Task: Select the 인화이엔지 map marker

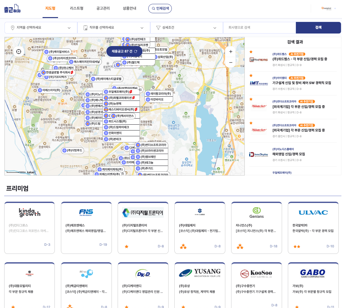Action: [121, 133]
